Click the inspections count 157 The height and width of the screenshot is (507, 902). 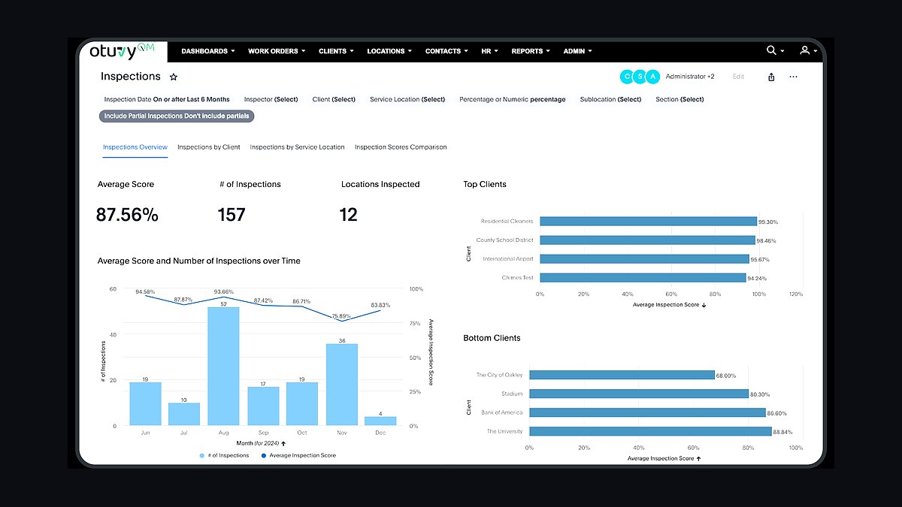tap(232, 216)
